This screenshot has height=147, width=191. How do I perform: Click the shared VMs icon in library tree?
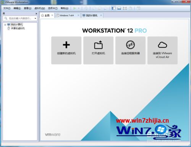(x=9, y=28)
